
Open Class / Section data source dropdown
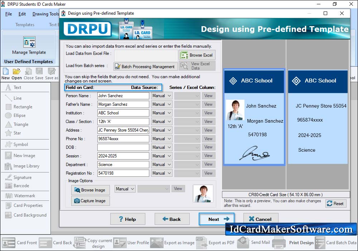click(162, 122)
